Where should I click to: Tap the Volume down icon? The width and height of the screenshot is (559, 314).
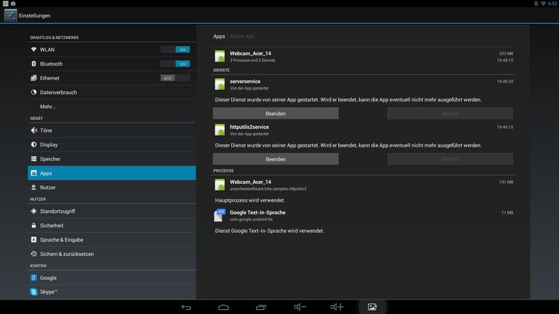[x=300, y=307]
